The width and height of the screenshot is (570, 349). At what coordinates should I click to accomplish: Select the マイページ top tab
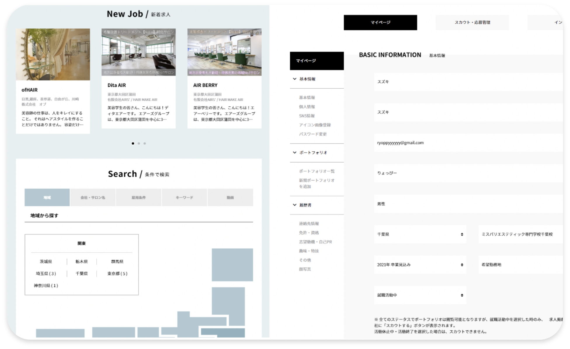pyautogui.click(x=380, y=23)
